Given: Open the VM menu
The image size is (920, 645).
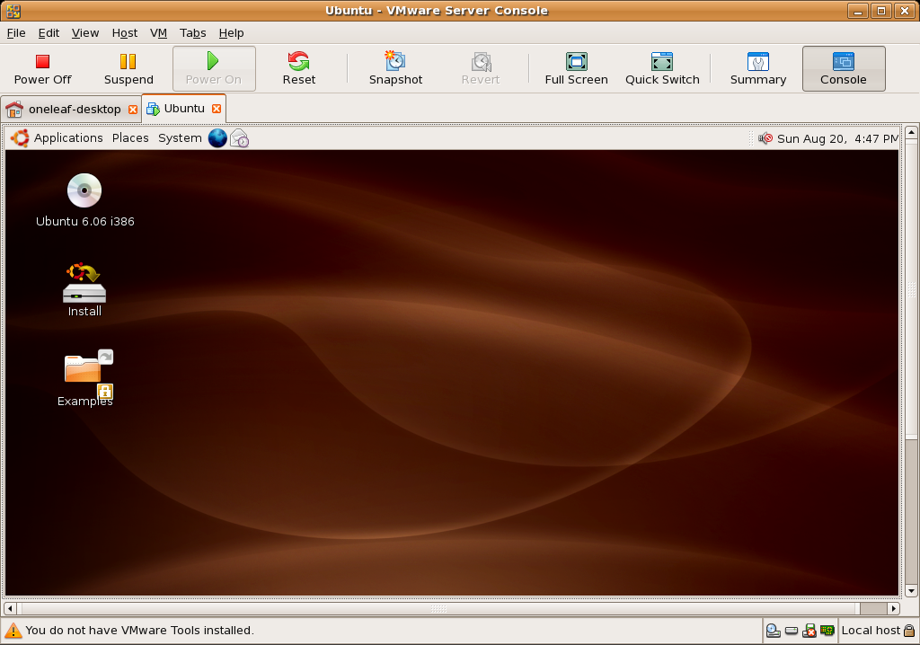Looking at the screenshot, I should [x=158, y=33].
